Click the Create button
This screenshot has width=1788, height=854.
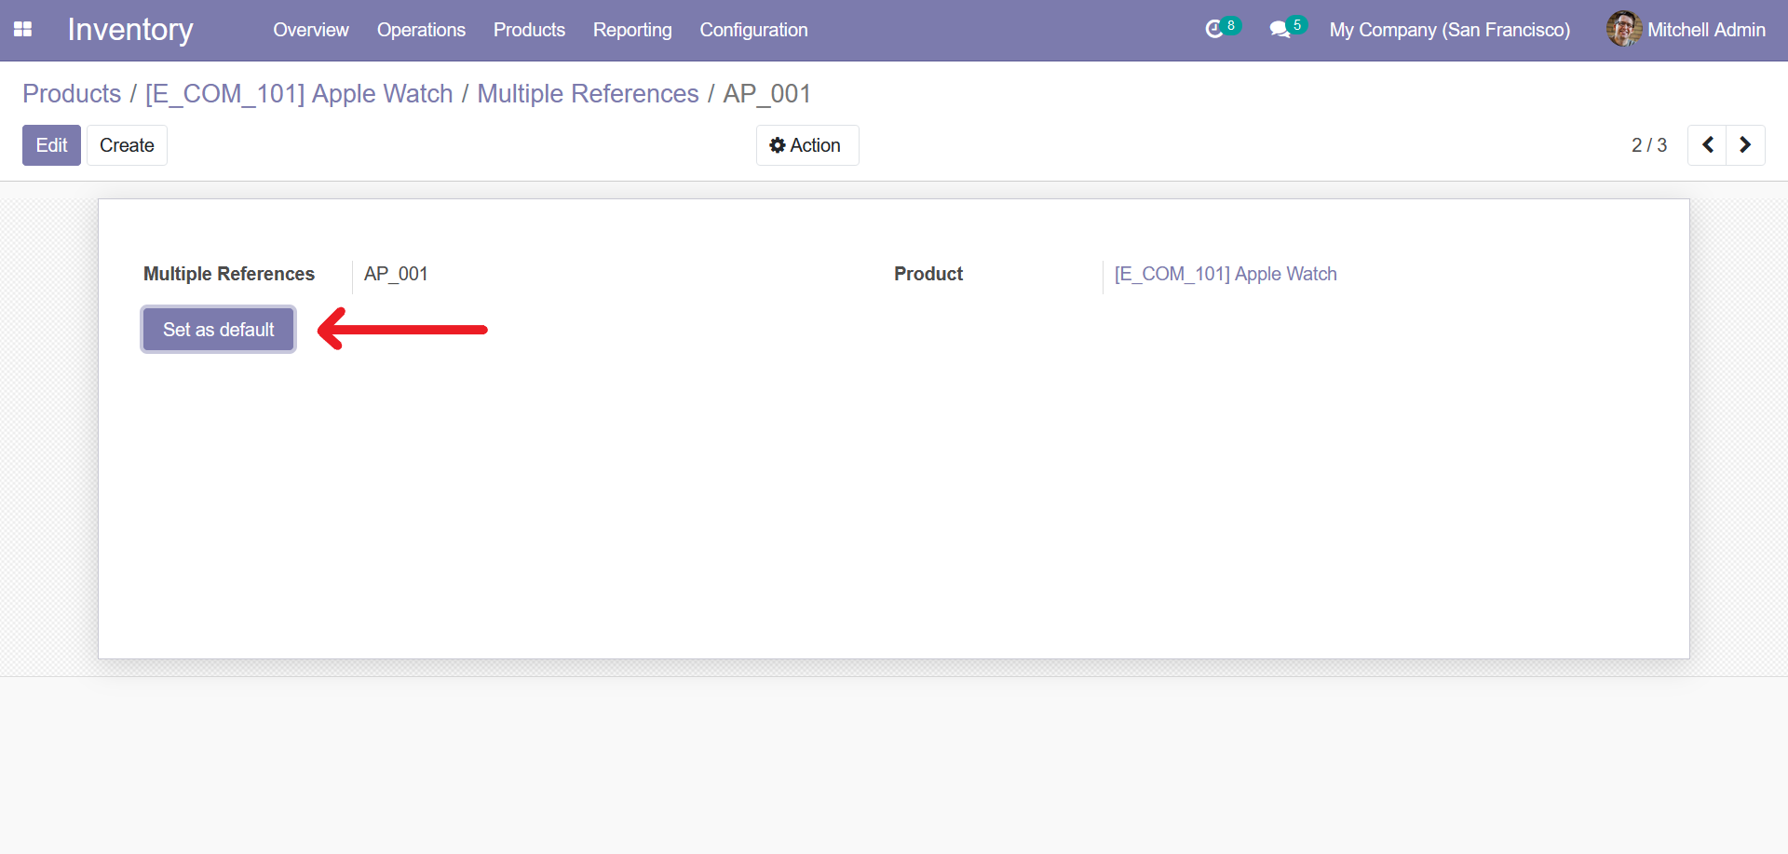click(x=127, y=145)
